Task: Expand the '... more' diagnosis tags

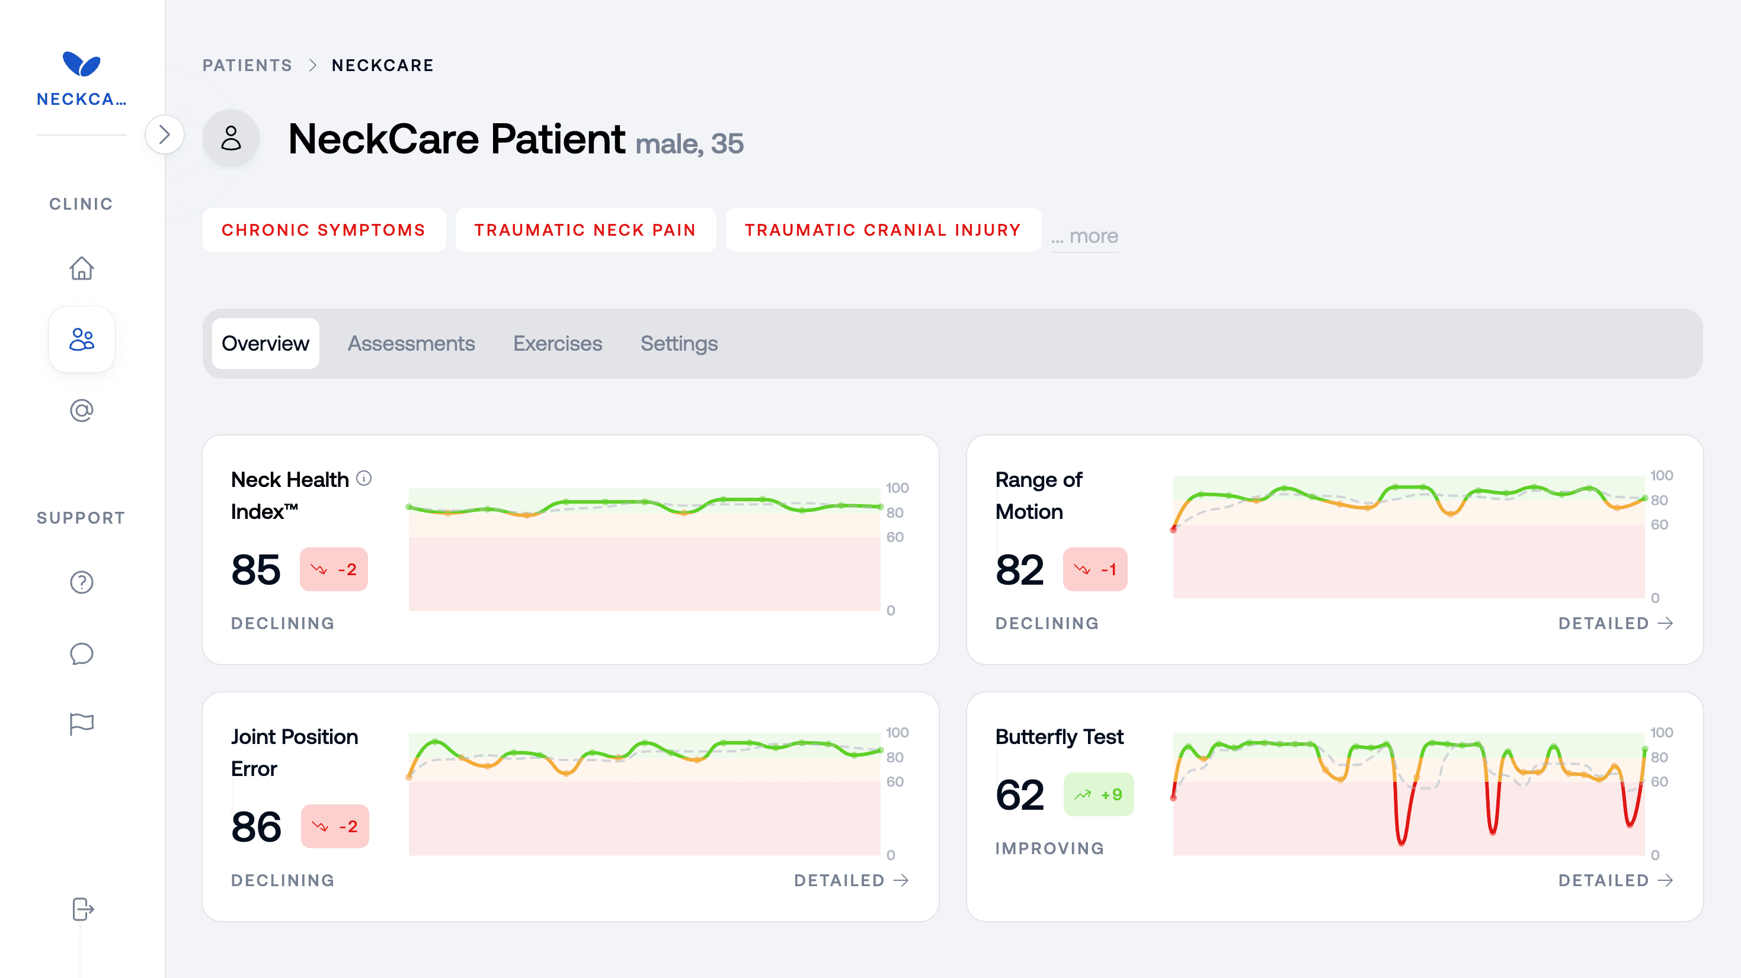Action: click(x=1084, y=236)
